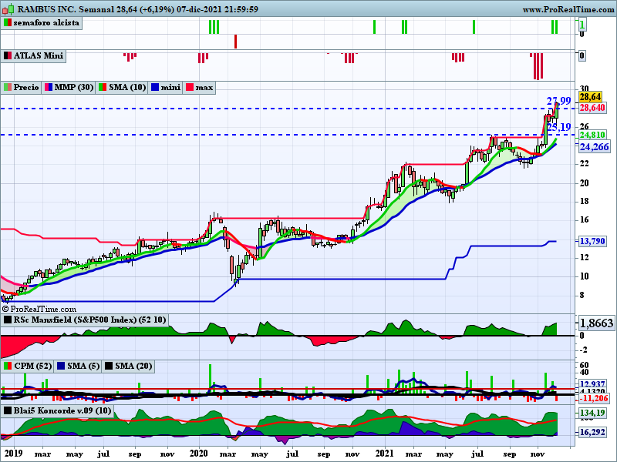Viewport: 617px width, 462px height.
Task: Select the SMA (10) price legend label
Action: tap(127, 87)
